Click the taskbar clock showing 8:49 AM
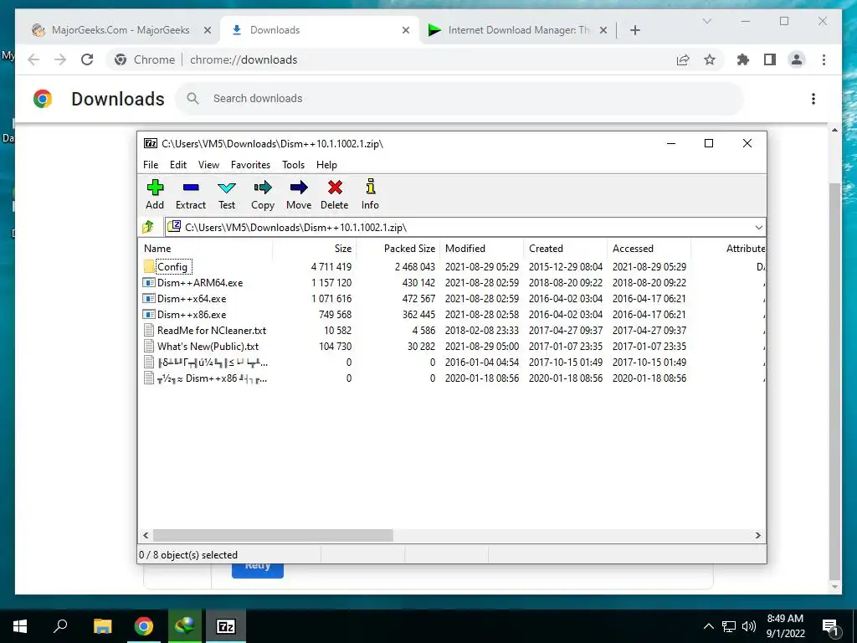This screenshot has width=857, height=643. 785,626
